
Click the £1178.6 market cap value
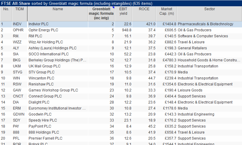tap(169, 108)
